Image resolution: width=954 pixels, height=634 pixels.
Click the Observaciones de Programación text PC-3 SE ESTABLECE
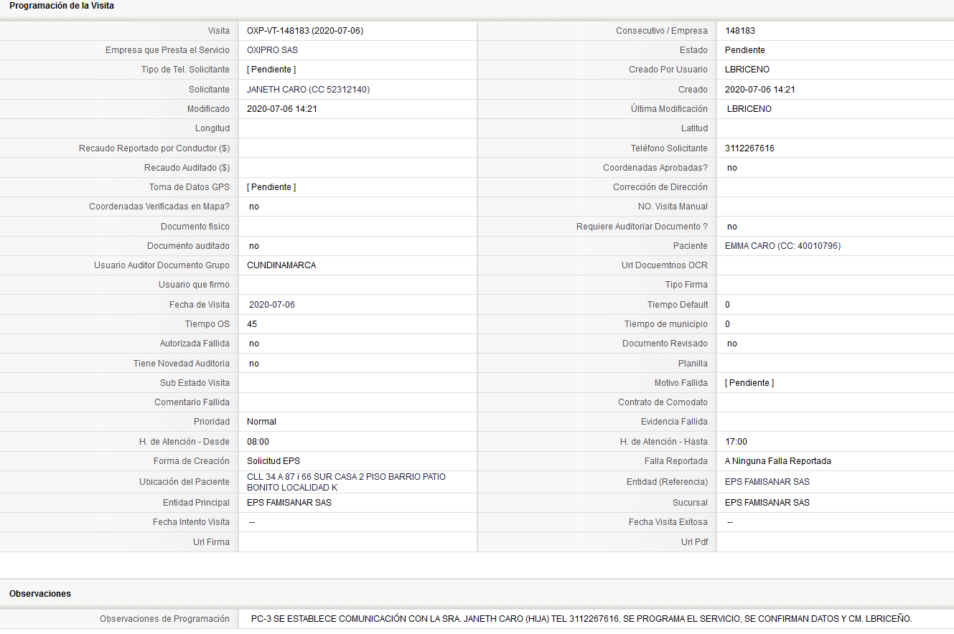point(581,618)
